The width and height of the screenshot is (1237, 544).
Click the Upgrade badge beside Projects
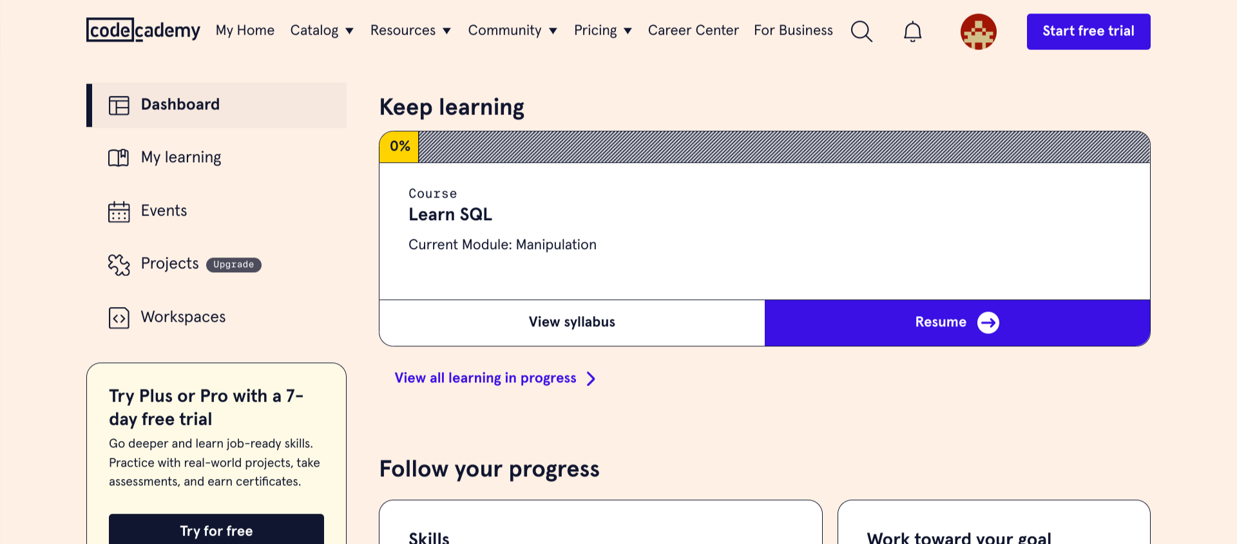pos(233,265)
